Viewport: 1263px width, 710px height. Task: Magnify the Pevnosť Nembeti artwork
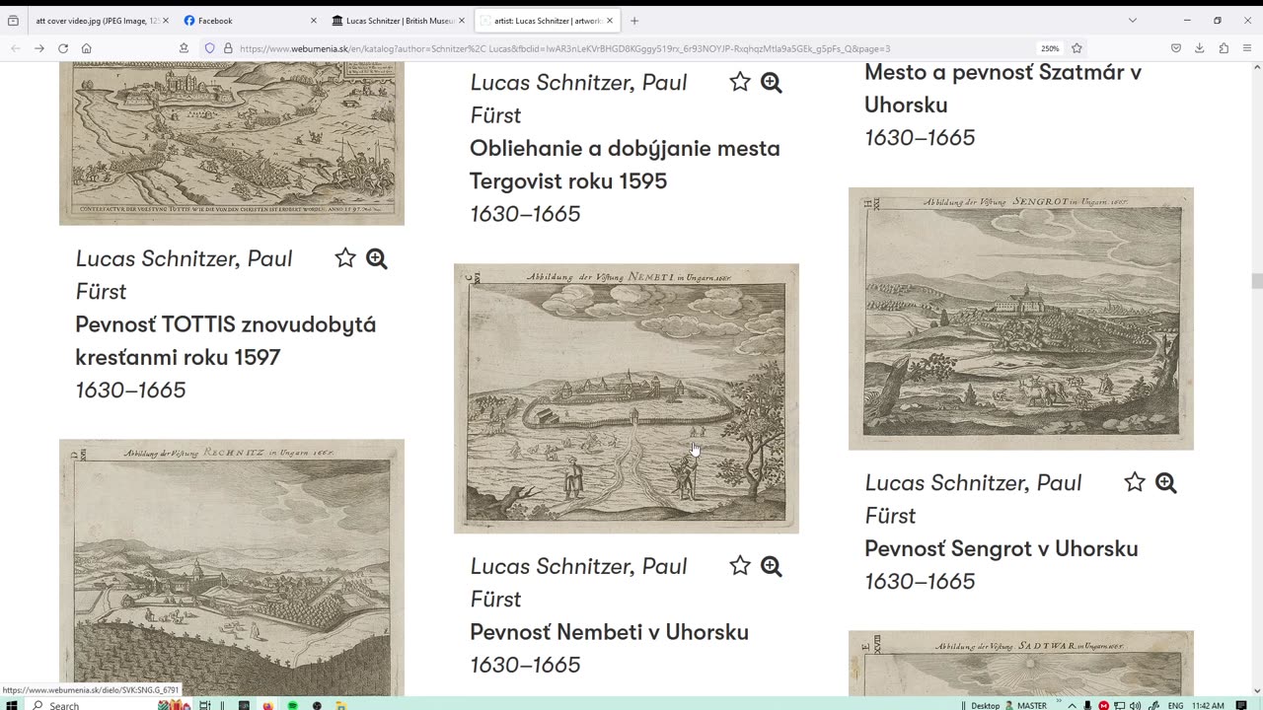pyautogui.click(x=772, y=566)
